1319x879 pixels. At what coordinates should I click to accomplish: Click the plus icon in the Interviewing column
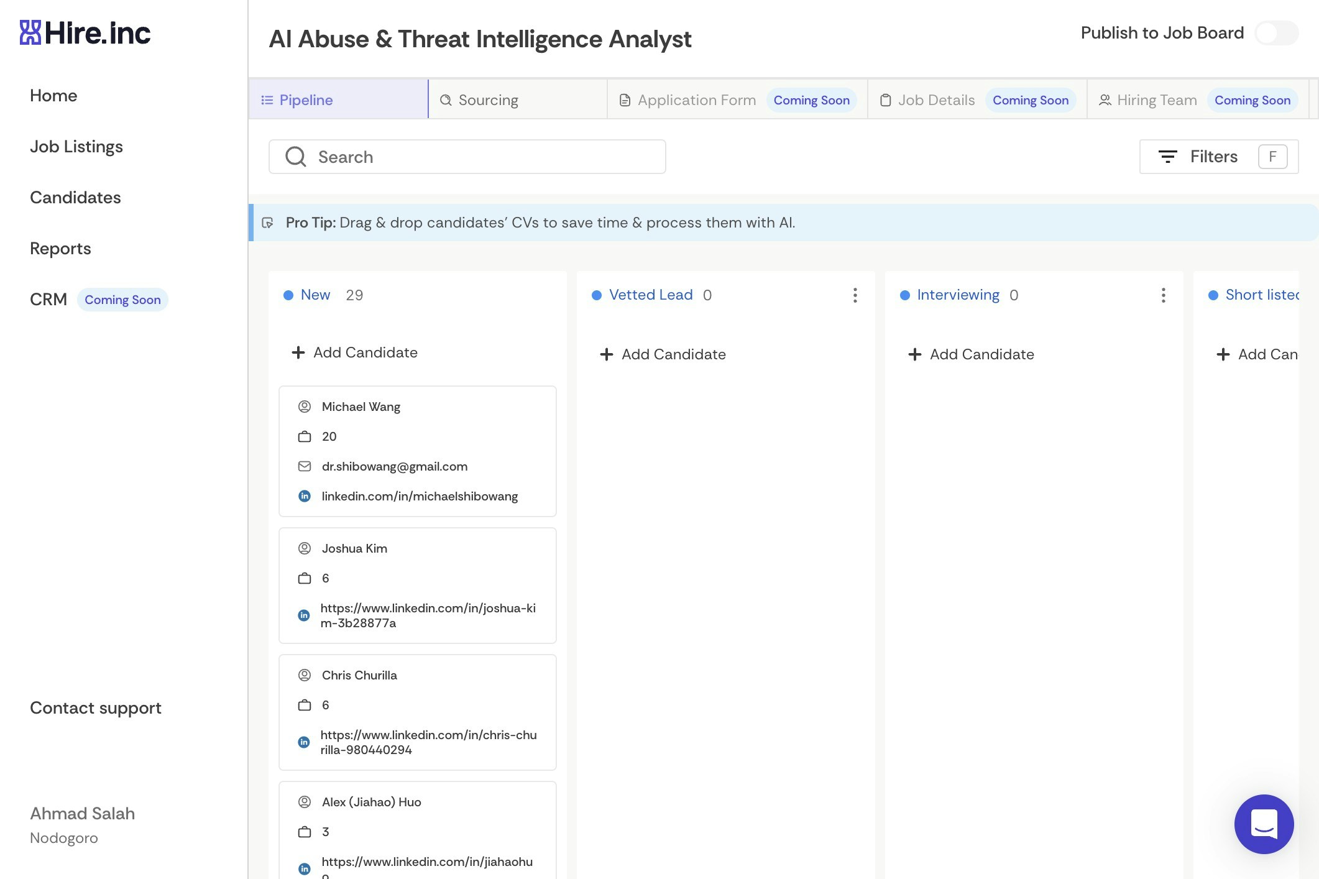(x=914, y=354)
